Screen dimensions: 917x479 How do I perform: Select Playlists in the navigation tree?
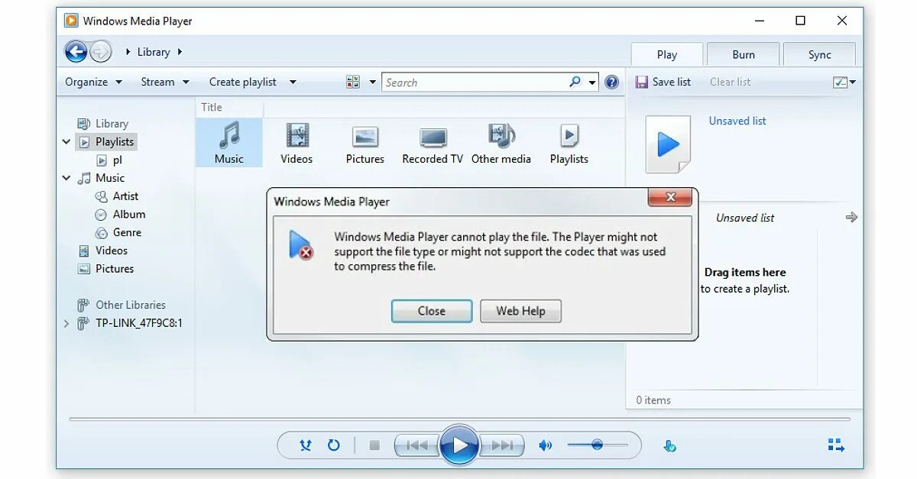pos(106,141)
